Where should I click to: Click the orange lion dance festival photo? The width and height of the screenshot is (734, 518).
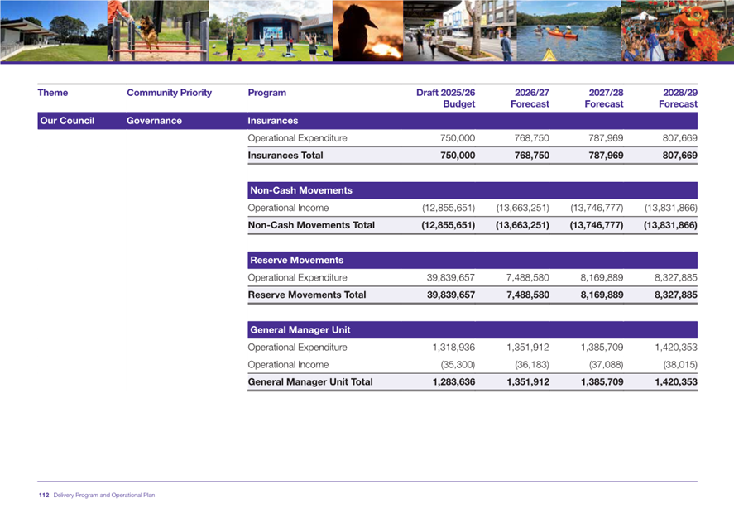(x=677, y=31)
